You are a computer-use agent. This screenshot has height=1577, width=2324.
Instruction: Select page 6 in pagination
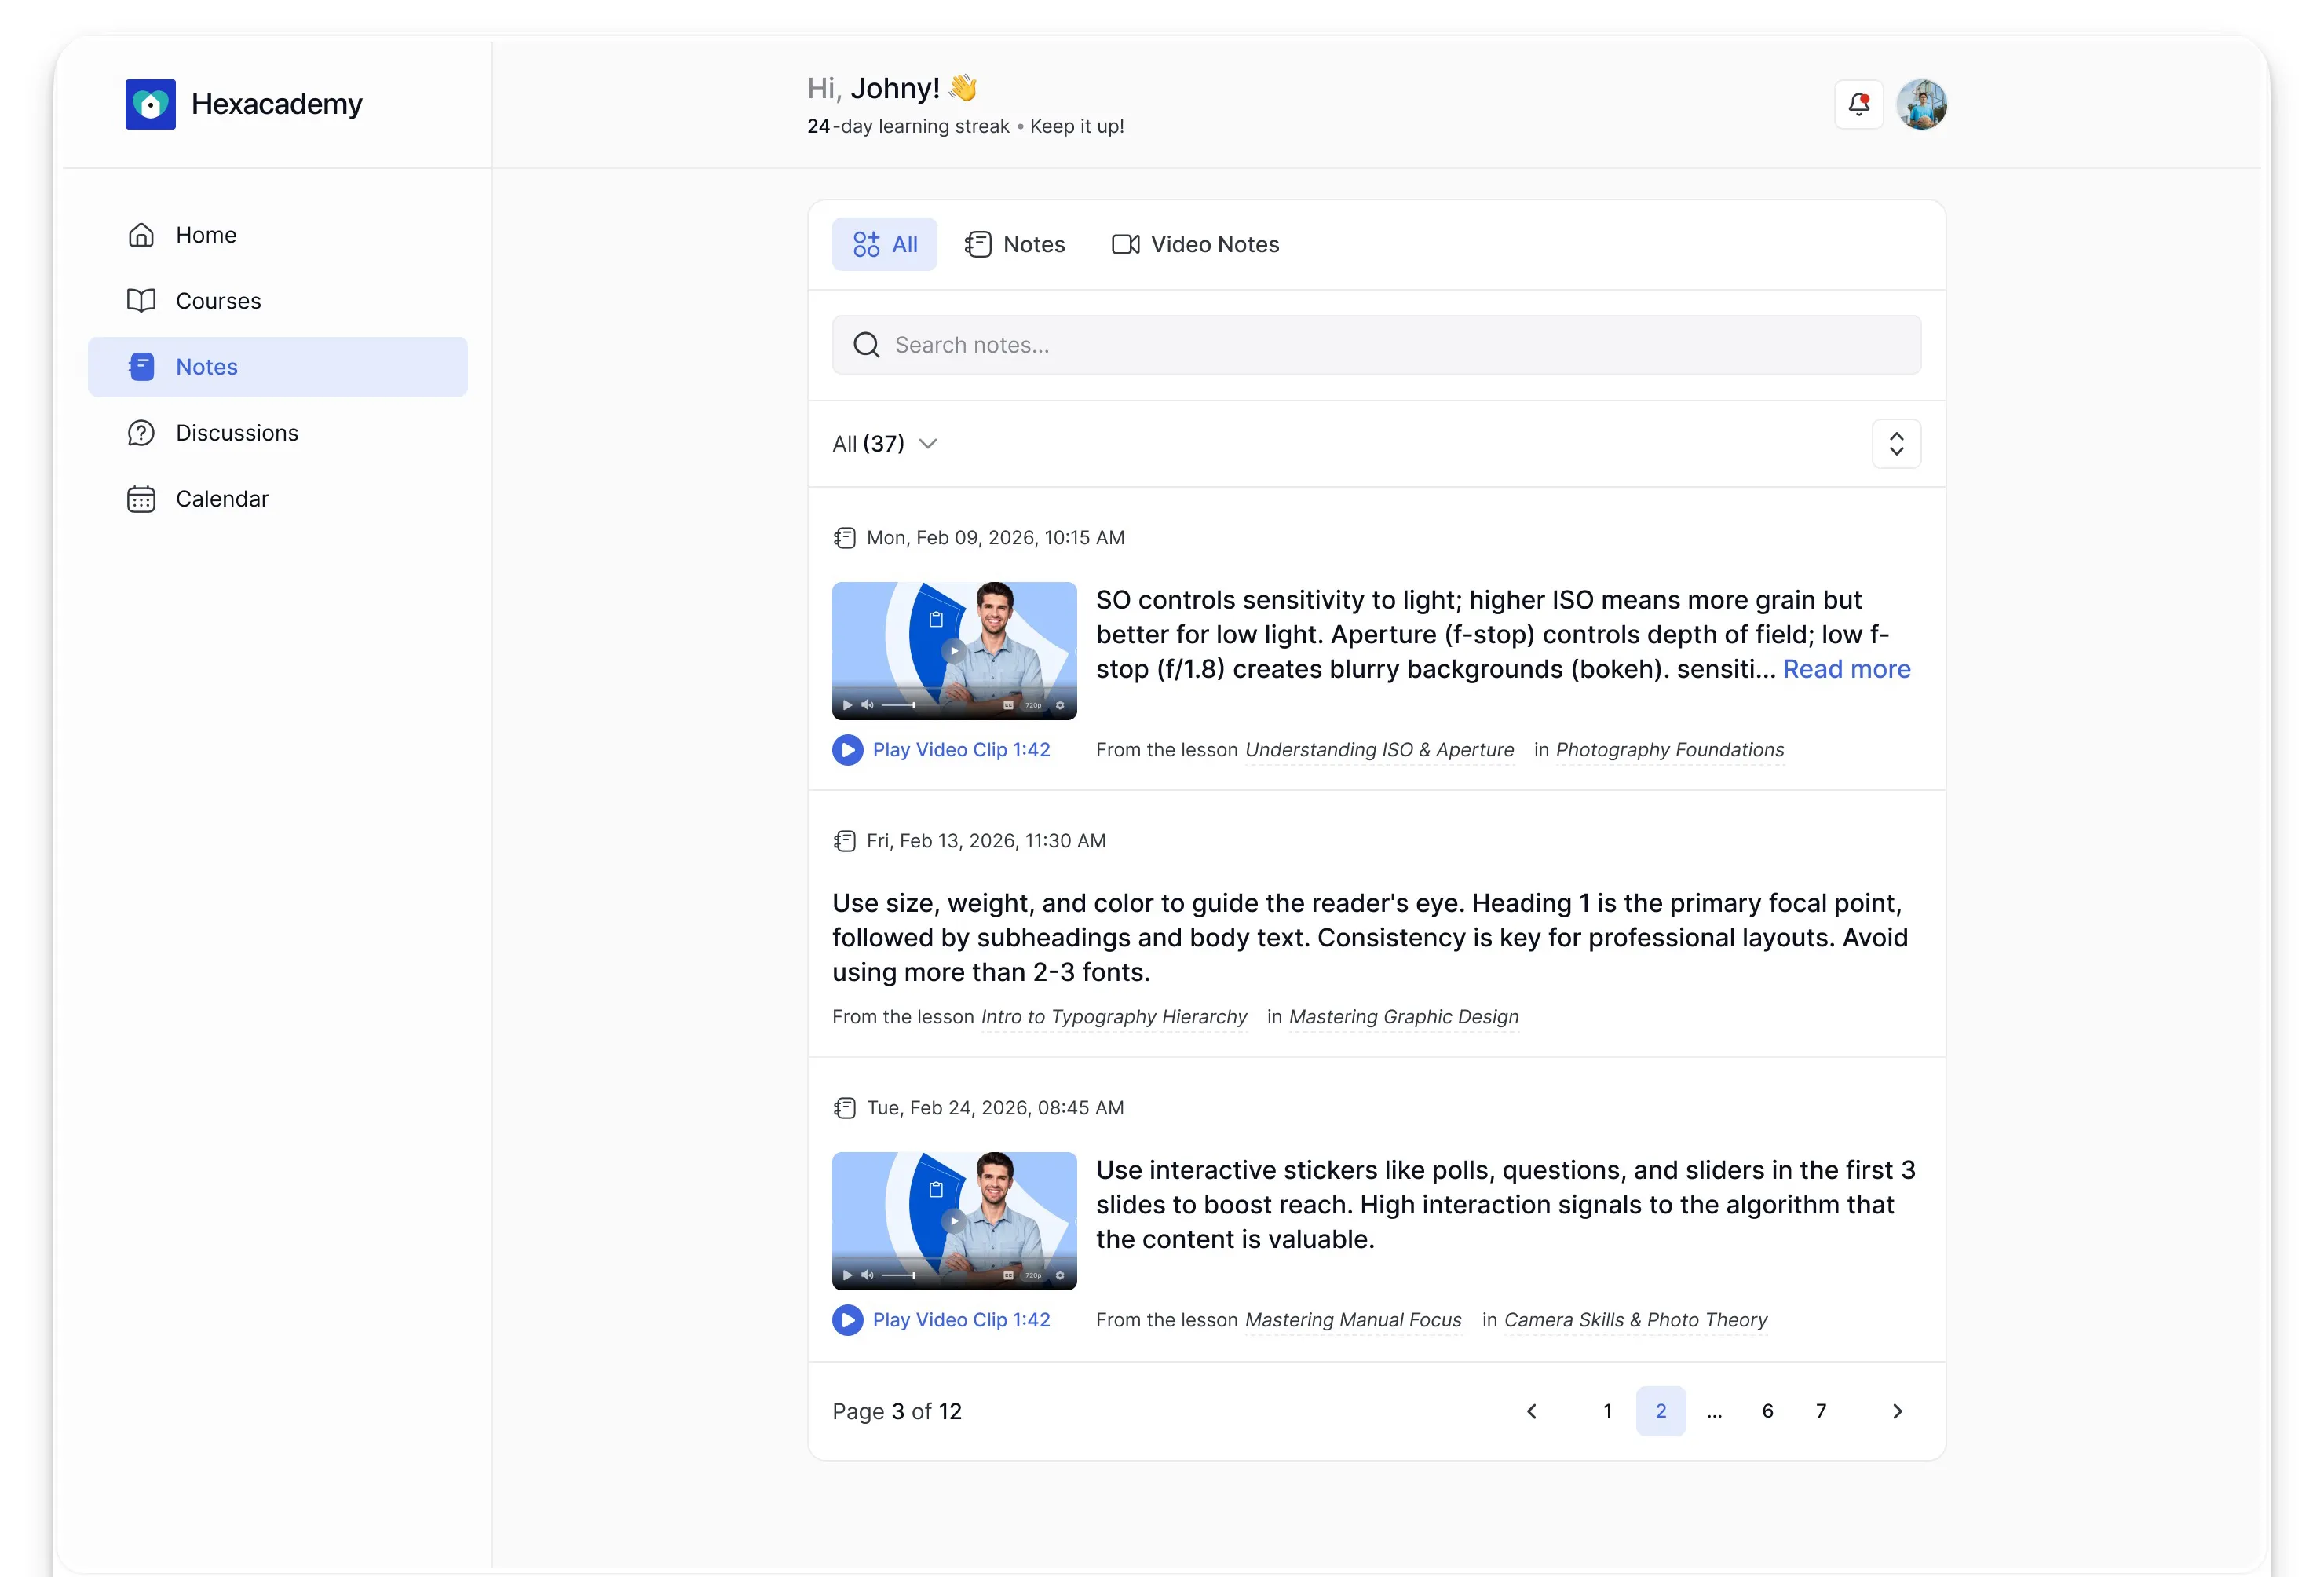[x=1768, y=1412]
